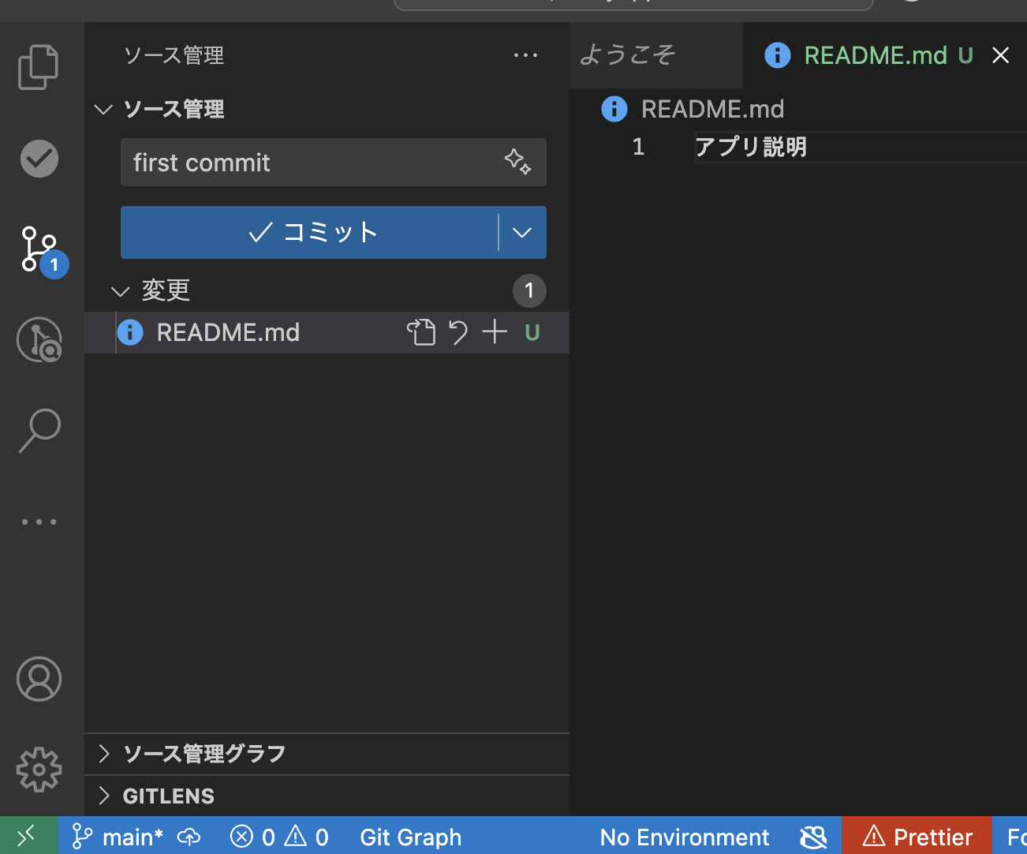1027x854 pixels.
Task: Open the checkmark task view in activity bar
Action: pos(39,159)
